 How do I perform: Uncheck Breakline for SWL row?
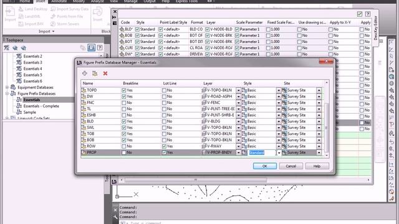124,128
